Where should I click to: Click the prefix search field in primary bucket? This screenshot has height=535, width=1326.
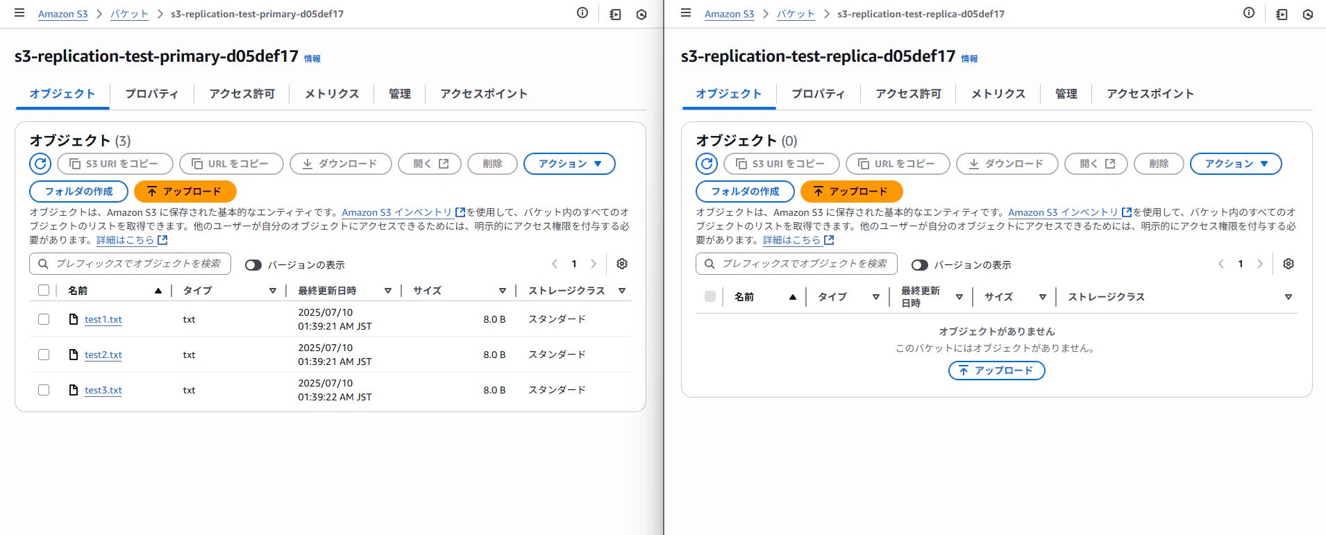[x=130, y=264]
